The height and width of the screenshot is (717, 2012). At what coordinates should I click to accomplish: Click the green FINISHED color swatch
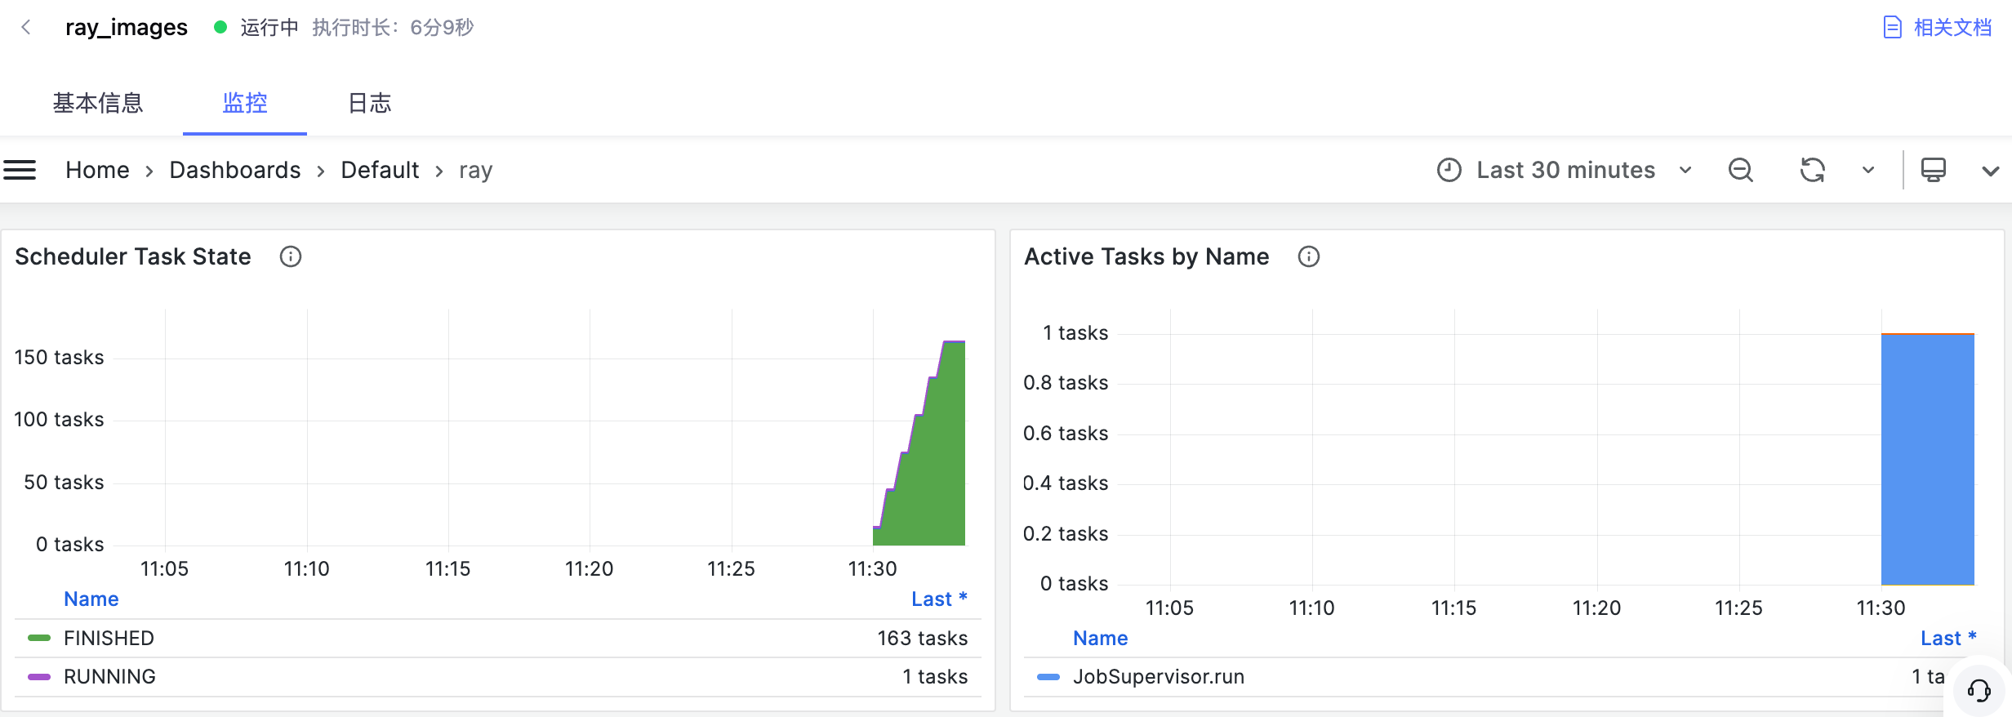point(39,638)
